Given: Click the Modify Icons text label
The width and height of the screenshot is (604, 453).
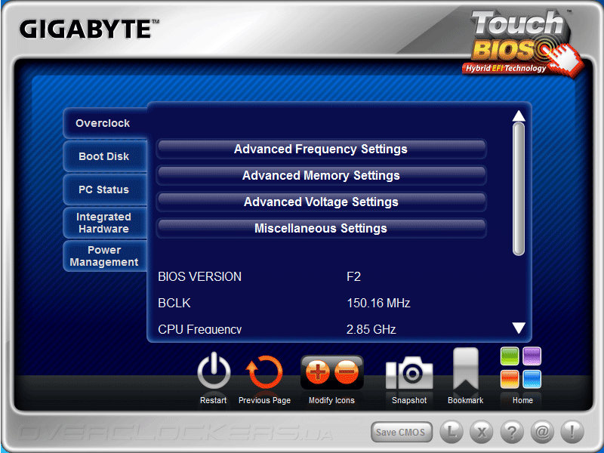Looking at the screenshot, I should pyautogui.click(x=331, y=400).
